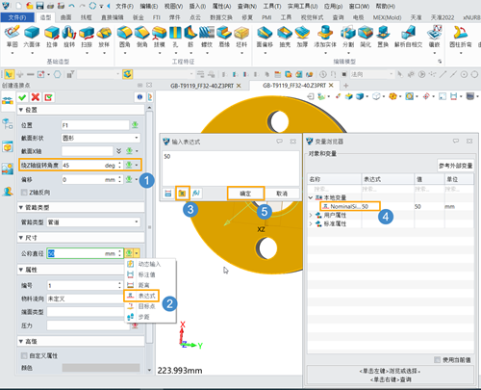Open the 管路类型 combo box
This screenshot has height=390, width=481.
click(93, 222)
